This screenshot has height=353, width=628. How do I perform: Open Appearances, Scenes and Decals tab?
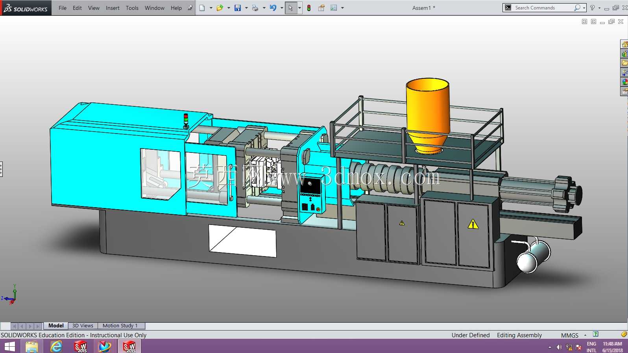624,82
